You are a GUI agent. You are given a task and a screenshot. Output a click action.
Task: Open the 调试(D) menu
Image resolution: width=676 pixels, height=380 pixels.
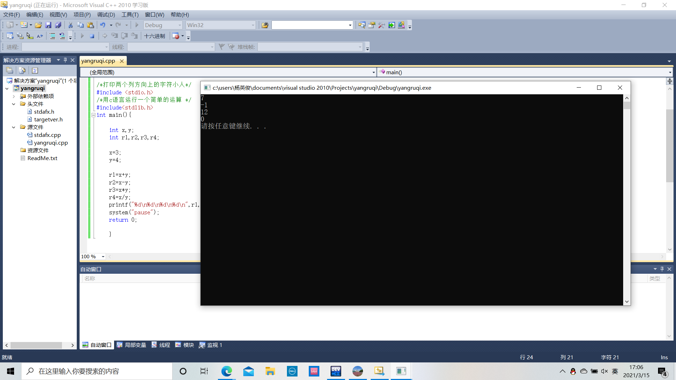tap(106, 14)
